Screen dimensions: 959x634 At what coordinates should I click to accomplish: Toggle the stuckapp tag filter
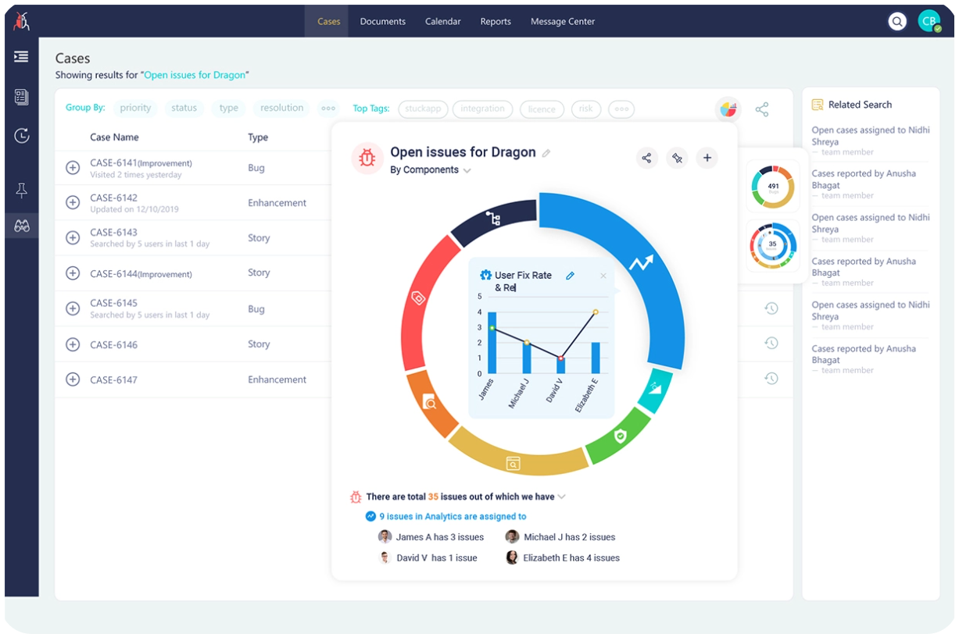point(423,109)
